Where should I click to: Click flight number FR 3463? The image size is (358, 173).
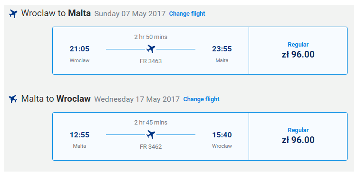(x=151, y=61)
